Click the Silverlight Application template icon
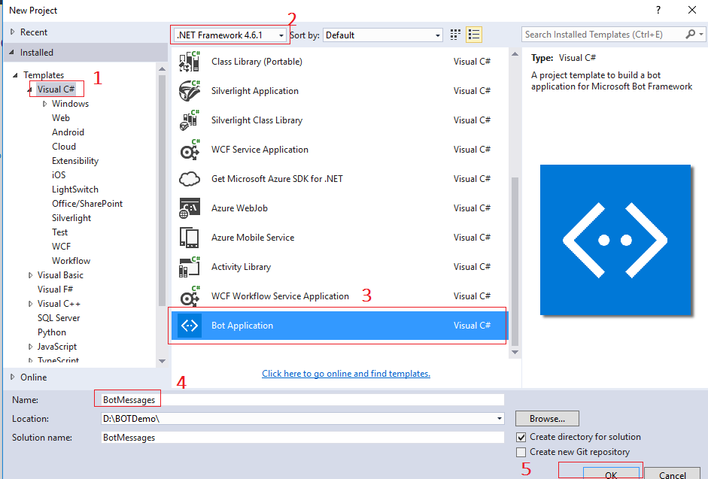Screen dimensions: 708x479 click(190, 91)
